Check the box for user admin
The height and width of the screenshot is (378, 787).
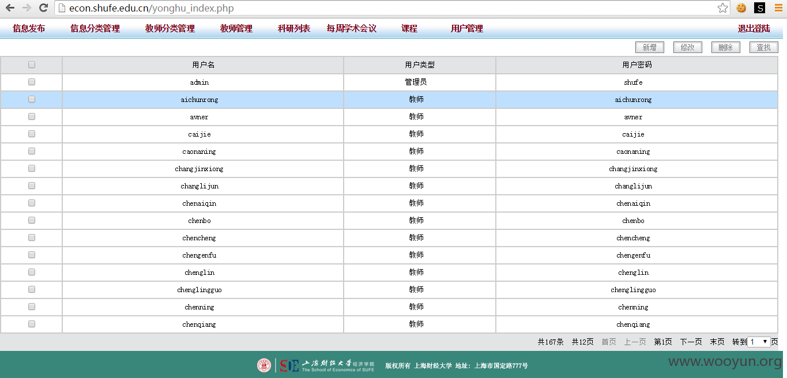(32, 82)
